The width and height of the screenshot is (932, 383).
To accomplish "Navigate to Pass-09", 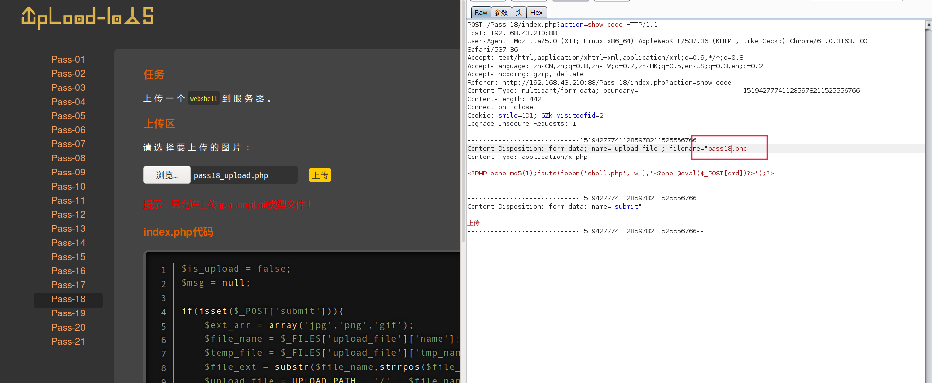I will (x=68, y=172).
